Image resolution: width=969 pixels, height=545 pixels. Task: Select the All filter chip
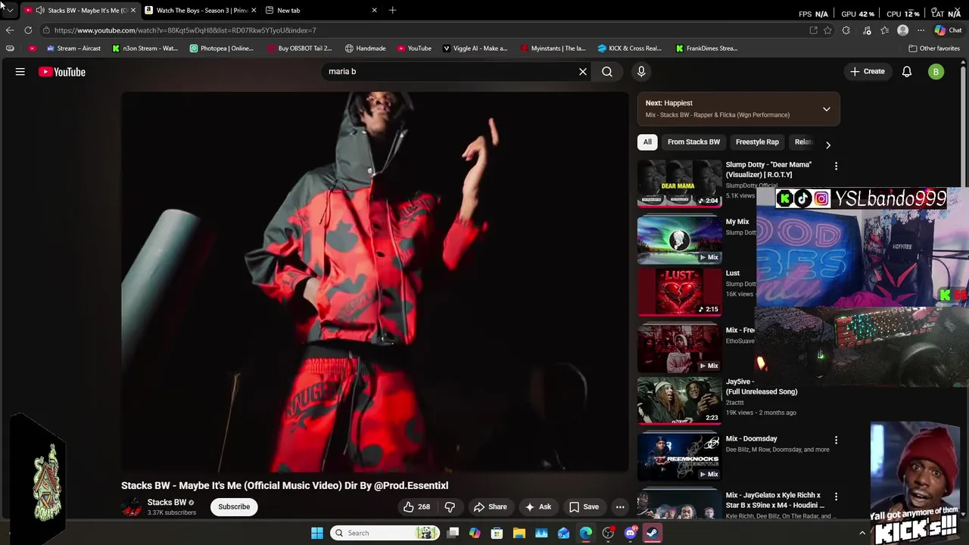point(647,142)
